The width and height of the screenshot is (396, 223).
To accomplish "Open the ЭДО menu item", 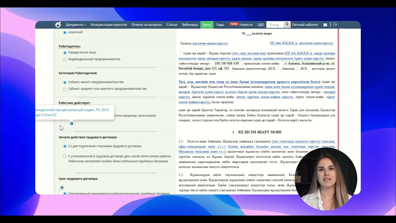I will click(260, 25).
